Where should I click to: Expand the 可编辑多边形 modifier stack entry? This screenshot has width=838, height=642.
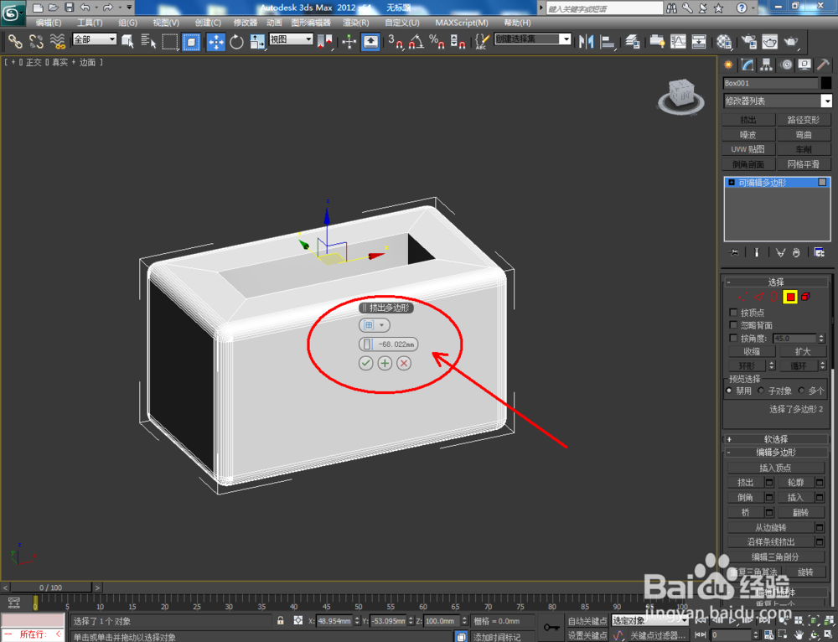(732, 182)
